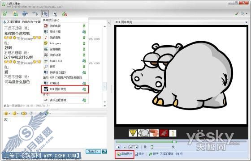
Task: Select 图片共享 in the activities menu
Action: click(x=65, y=32)
